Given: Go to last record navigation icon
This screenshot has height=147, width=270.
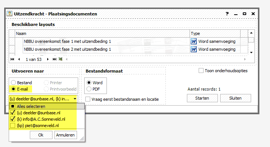Looking at the screenshot, I should point(54,59).
